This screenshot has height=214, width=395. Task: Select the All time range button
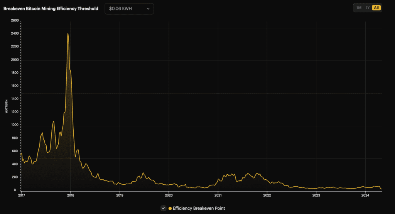[x=376, y=8]
